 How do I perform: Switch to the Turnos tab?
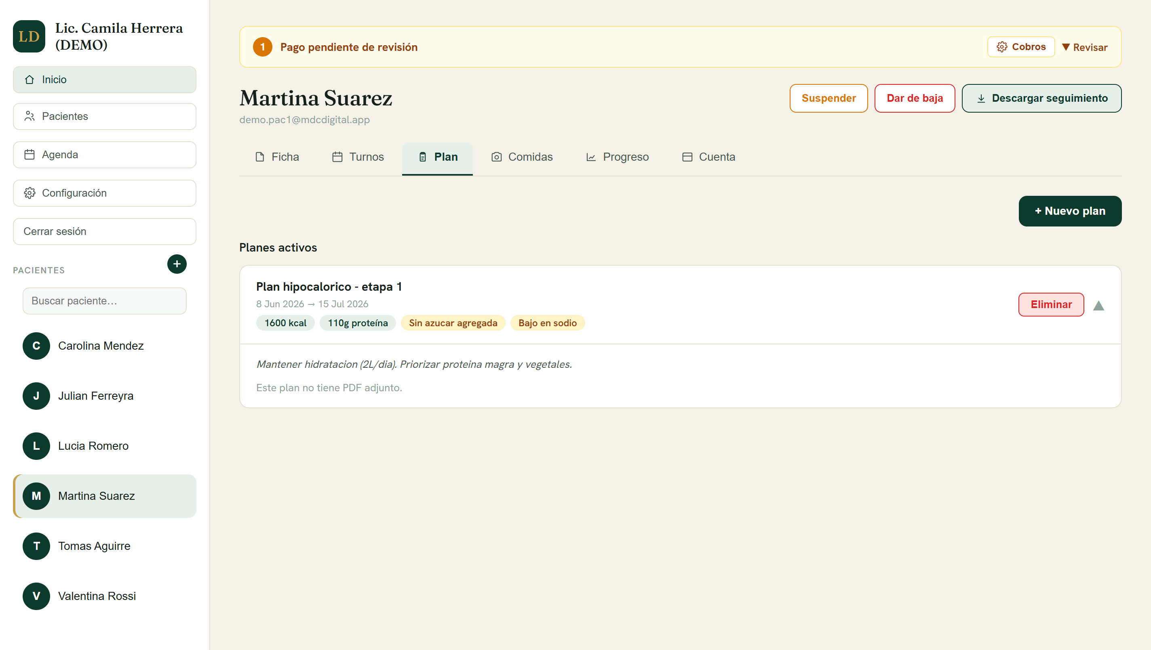click(358, 157)
